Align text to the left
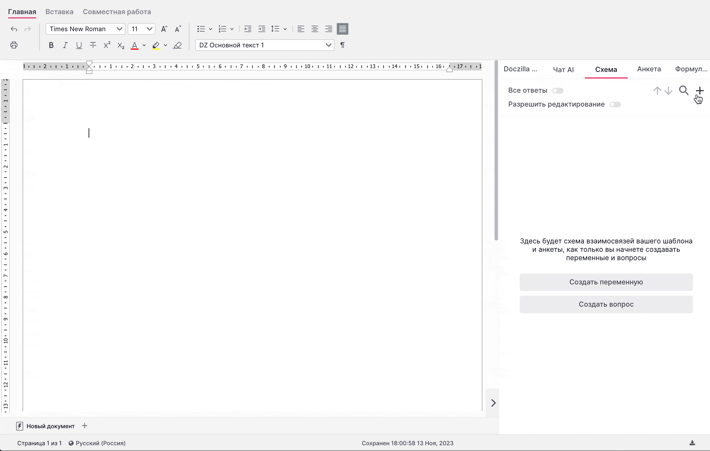 click(x=301, y=29)
